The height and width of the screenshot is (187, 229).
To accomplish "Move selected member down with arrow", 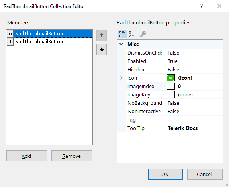I will point(102,50).
